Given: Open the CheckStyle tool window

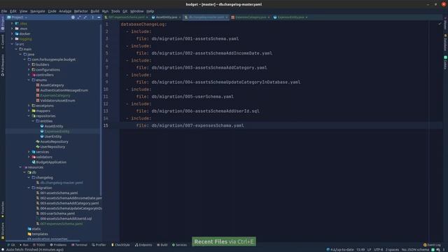Looking at the screenshot, I should coord(120,245).
